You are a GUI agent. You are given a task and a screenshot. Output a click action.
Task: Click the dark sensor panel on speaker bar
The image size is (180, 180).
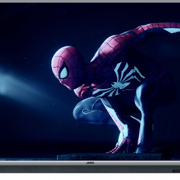point(176,171)
